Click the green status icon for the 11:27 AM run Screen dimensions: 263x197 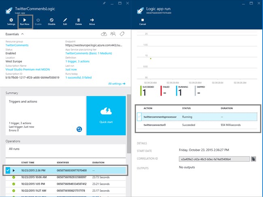click(x=14, y=191)
